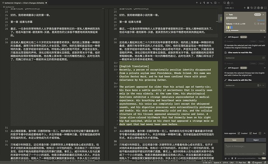Click Compare button under first checkpoint
This screenshot has height=164, width=268.
coord(253,41)
